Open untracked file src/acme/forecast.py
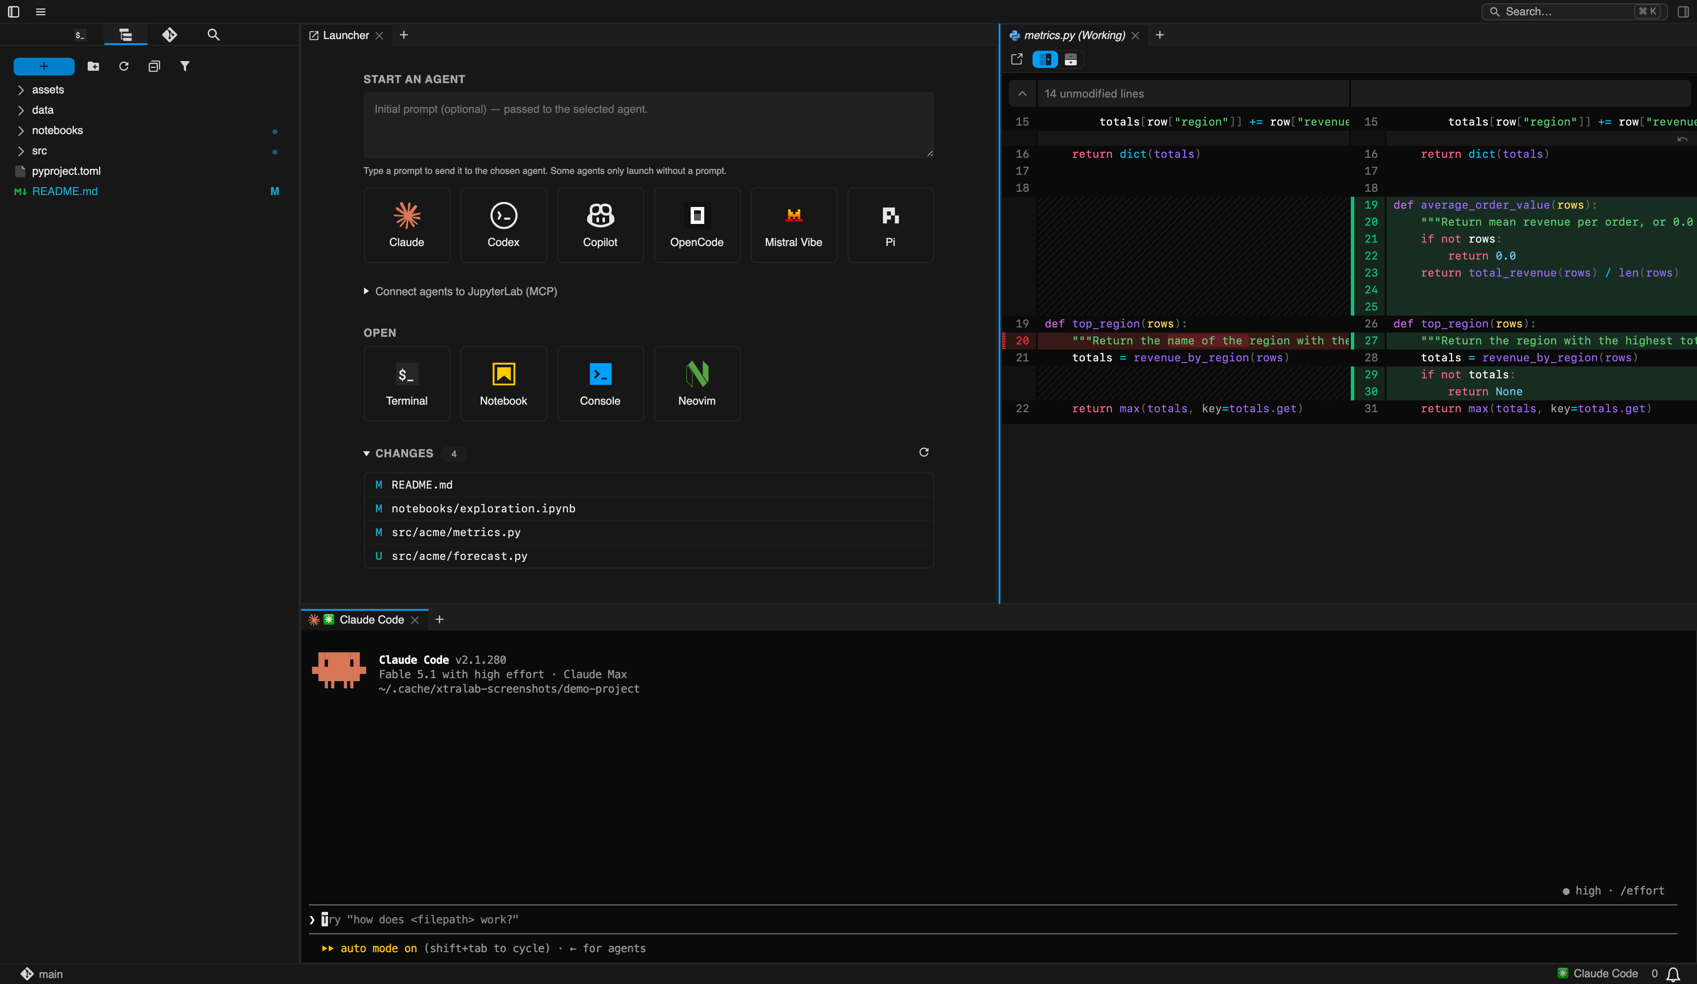Viewport: 1697px width, 984px height. 648,556
